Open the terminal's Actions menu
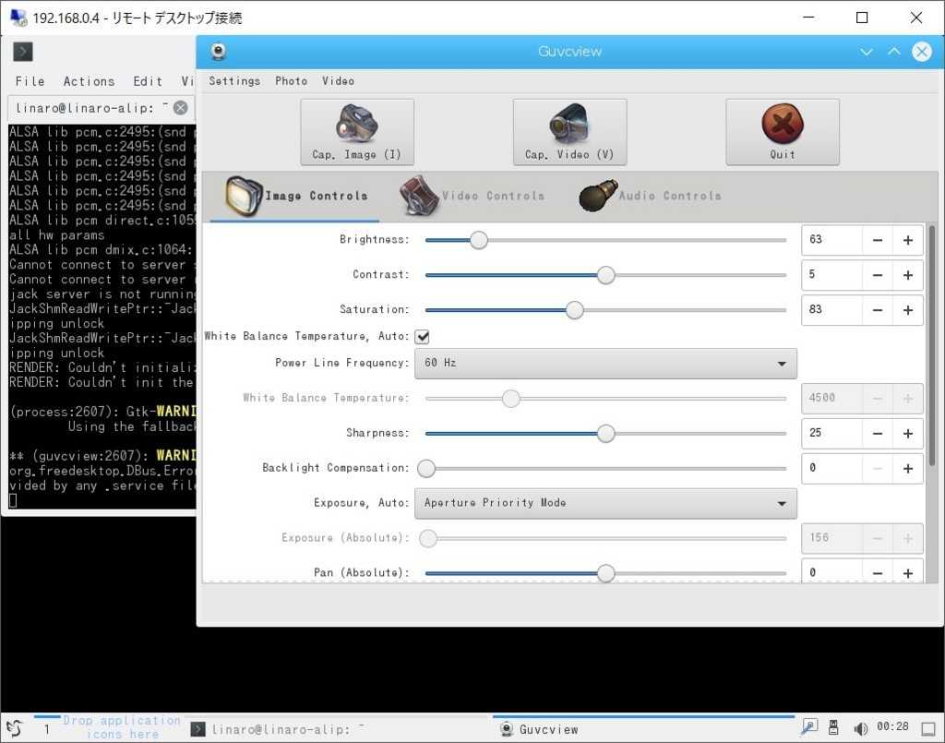This screenshot has width=945, height=743. point(90,81)
